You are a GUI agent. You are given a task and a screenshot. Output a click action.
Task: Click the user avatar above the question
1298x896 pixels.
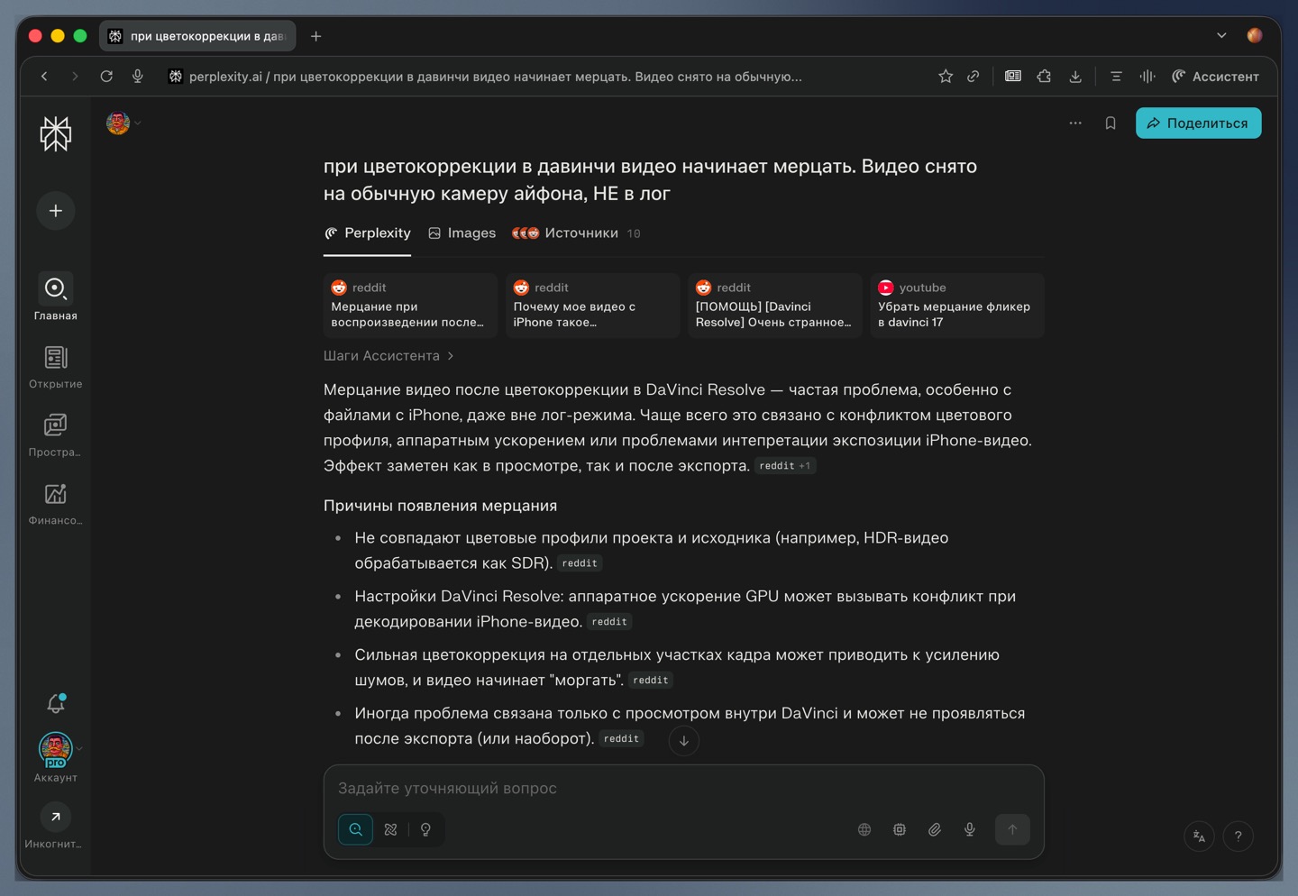pos(118,123)
